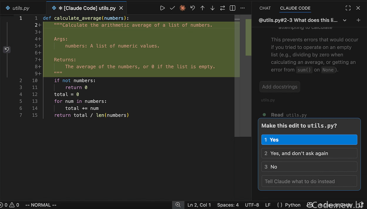Screen dimensions: 367x209
Task: Toggle split editor layout icon
Action: coord(232,8)
